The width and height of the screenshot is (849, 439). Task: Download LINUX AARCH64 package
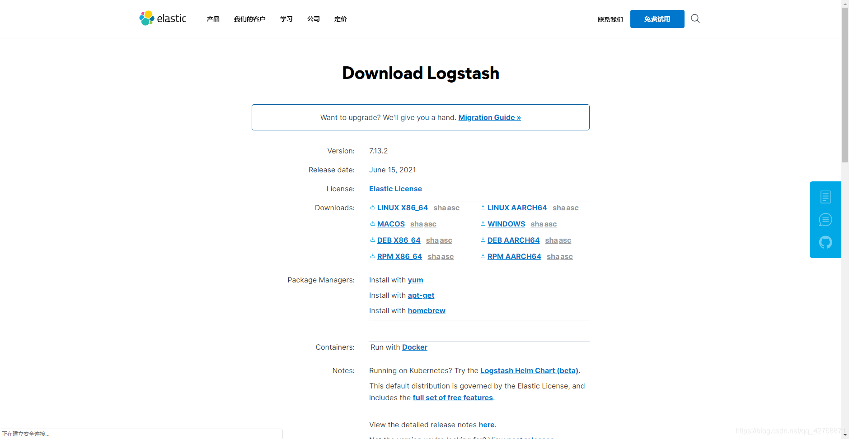tap(517, 208)
